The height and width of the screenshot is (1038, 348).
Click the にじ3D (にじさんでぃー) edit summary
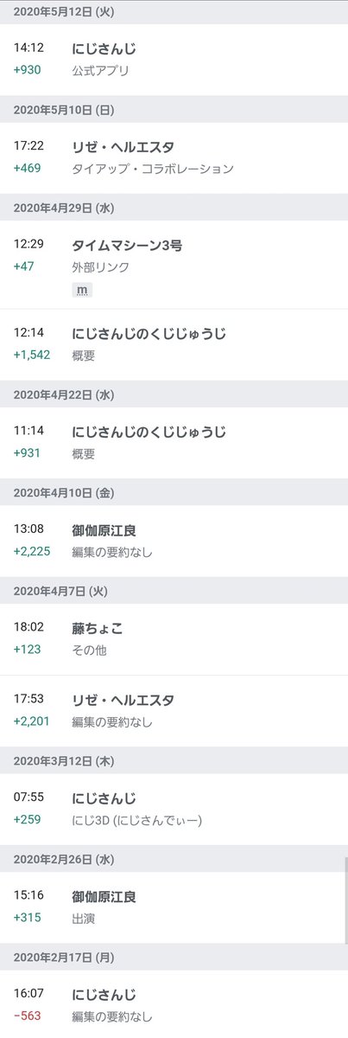coord(137,820)
